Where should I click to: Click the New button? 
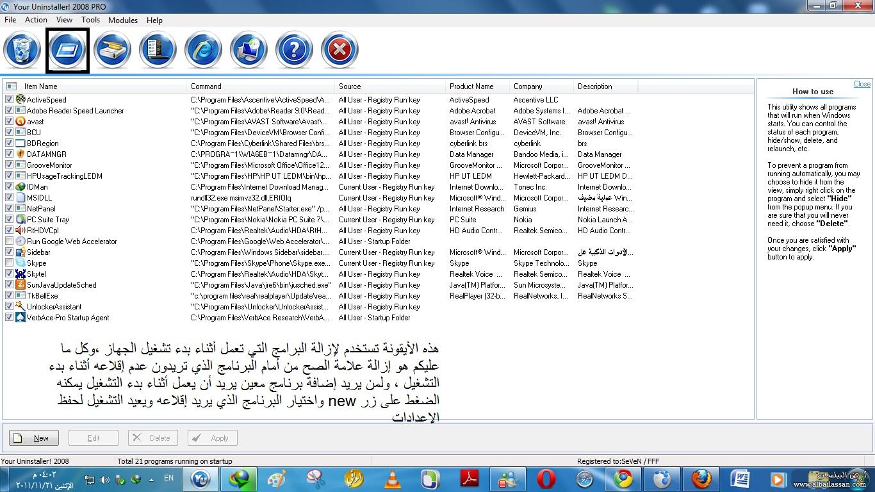[x=34, y=438]
